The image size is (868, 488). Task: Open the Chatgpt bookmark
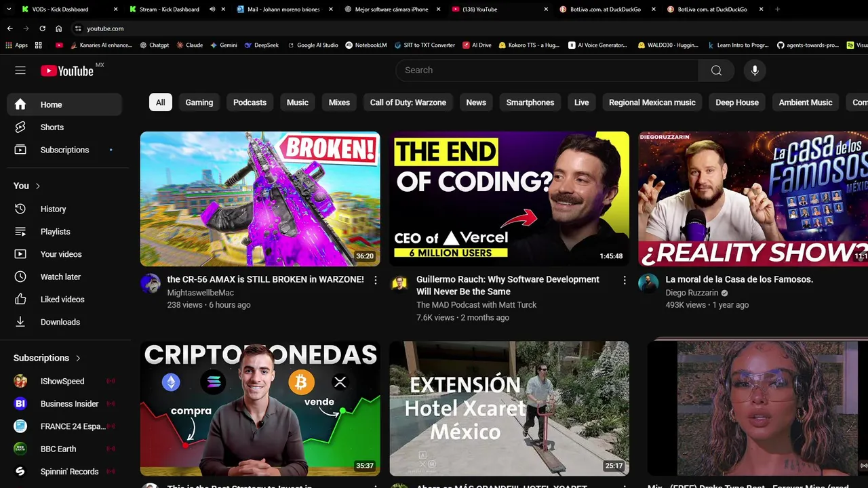(x=155, y=45)
